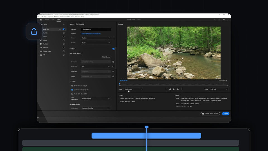Enable the Behance destination toggle
This screenshot has width=268, height=151.
(64, 48)
